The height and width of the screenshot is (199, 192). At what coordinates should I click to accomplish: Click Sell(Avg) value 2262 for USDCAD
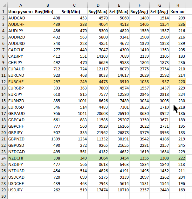click(x=160, y=177)
